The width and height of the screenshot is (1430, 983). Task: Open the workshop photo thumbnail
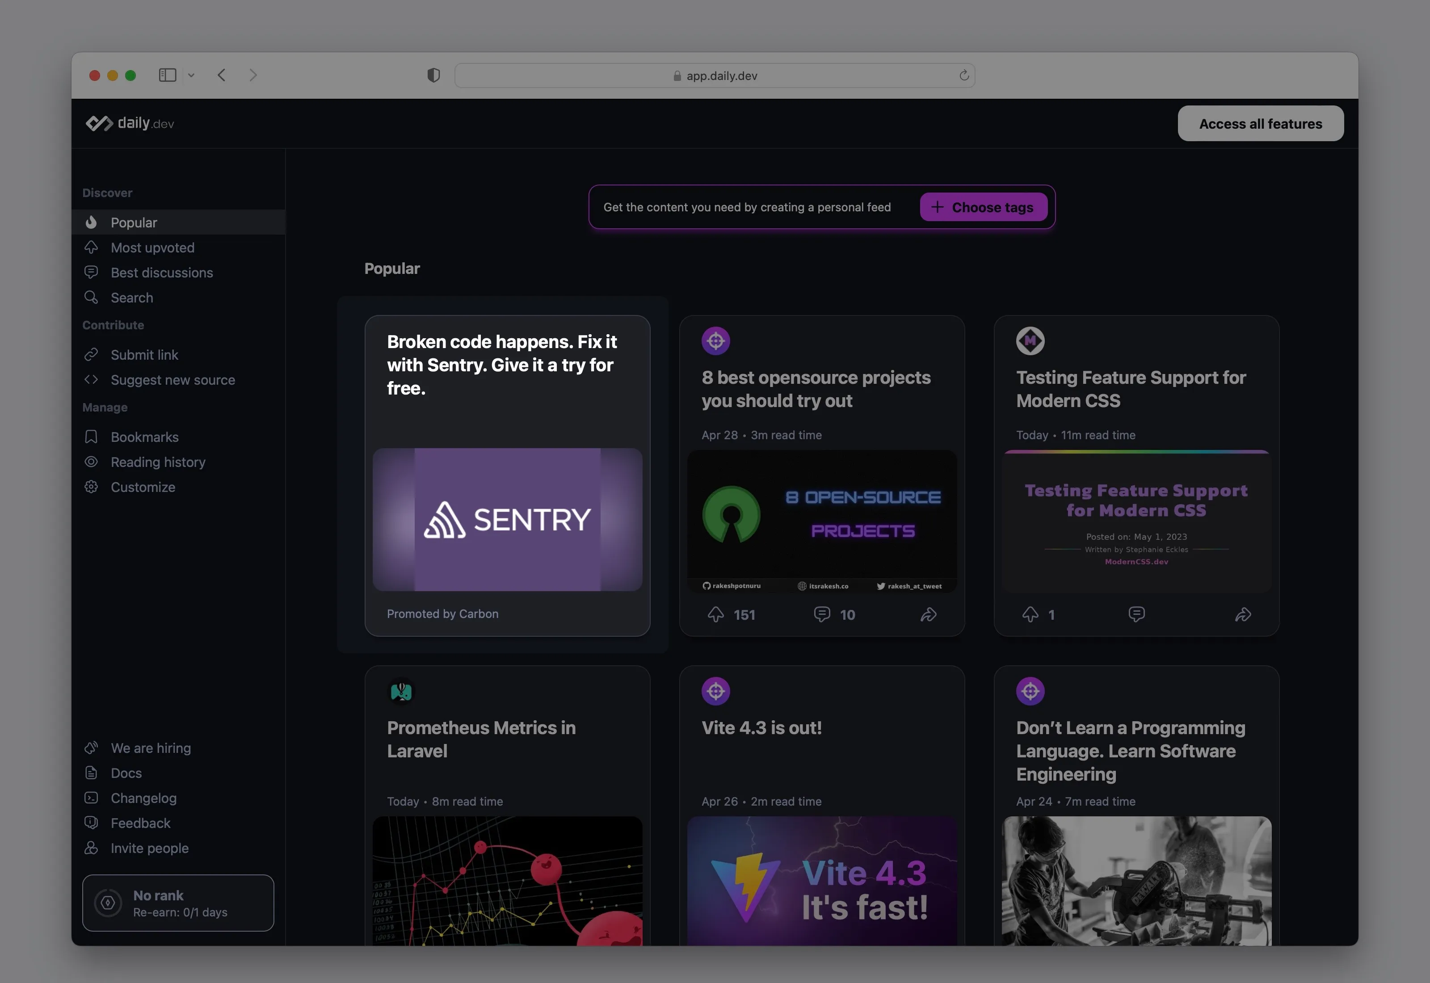point(1136,881)
